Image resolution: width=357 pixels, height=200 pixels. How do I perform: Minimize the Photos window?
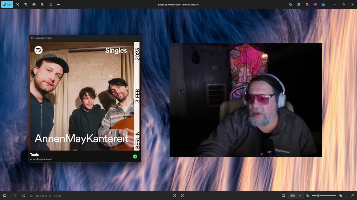(x=335, y=4)
